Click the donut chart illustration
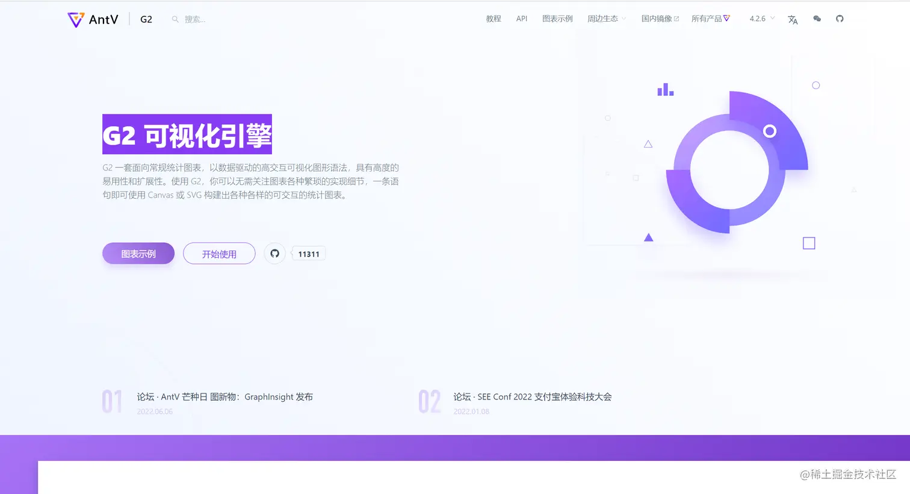Image resolution: width=910 pixels, height=494 pixels. [737, 163]
